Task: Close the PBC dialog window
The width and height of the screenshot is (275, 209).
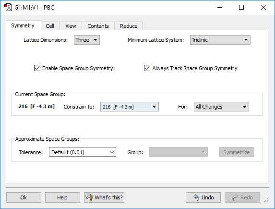Action: click(x=263, y=7)
